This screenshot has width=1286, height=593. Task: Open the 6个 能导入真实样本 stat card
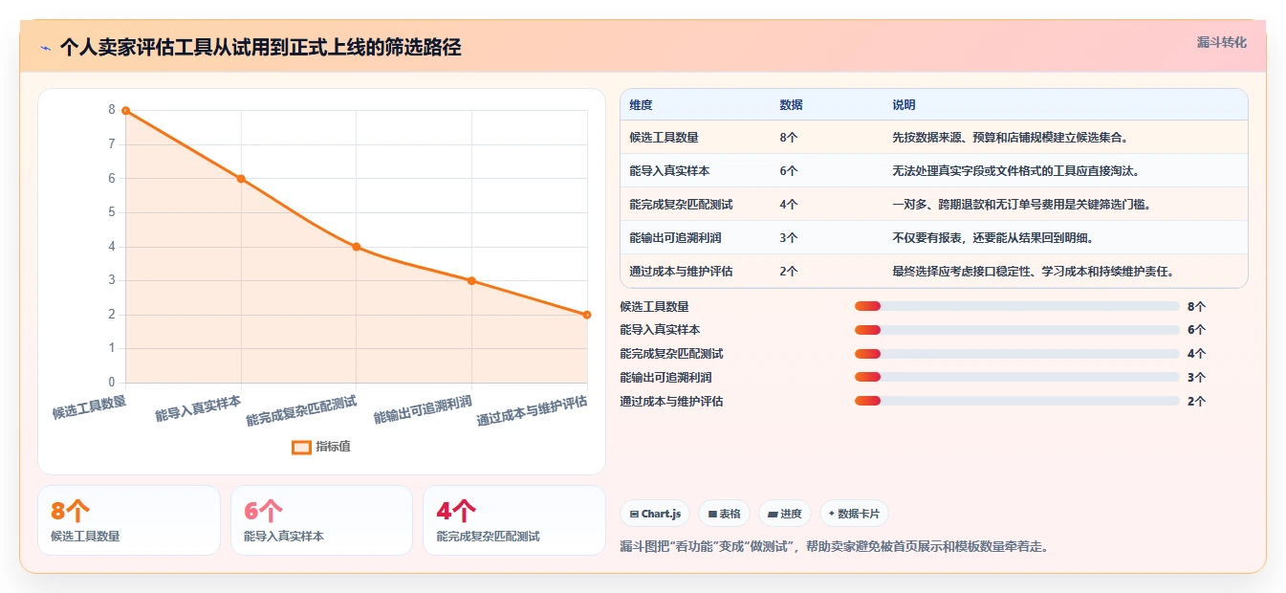321,520
